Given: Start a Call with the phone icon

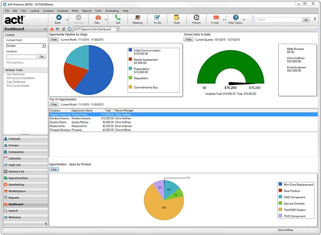Looking at the screenshot, I should click(118, 18).
